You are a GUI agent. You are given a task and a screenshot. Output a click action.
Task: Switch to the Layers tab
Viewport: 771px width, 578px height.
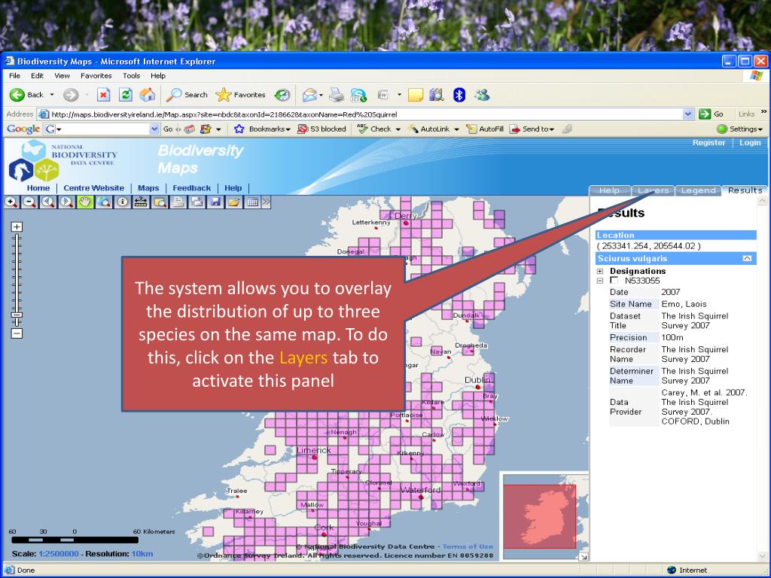coord(653,190)
